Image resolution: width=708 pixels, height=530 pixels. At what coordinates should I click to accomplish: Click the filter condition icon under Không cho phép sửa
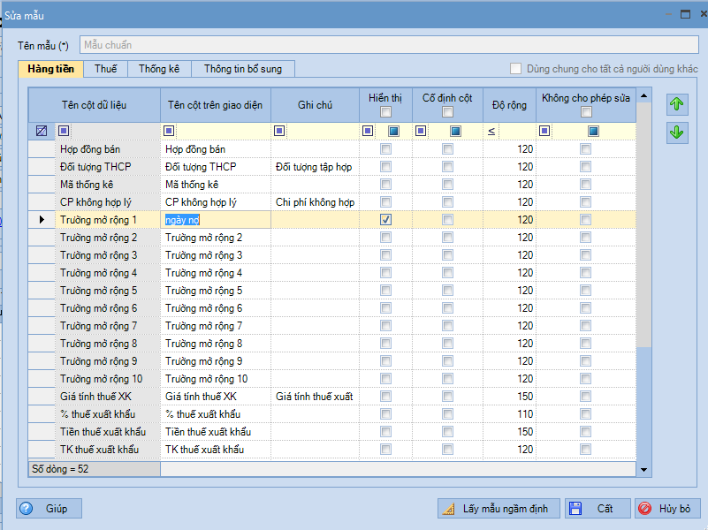tap(544, 131)
